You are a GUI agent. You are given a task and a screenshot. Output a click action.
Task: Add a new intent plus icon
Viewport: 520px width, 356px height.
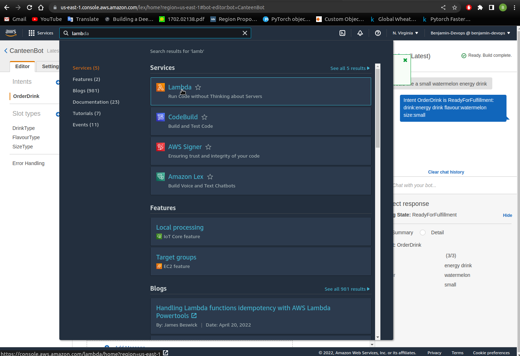(58, 82)
